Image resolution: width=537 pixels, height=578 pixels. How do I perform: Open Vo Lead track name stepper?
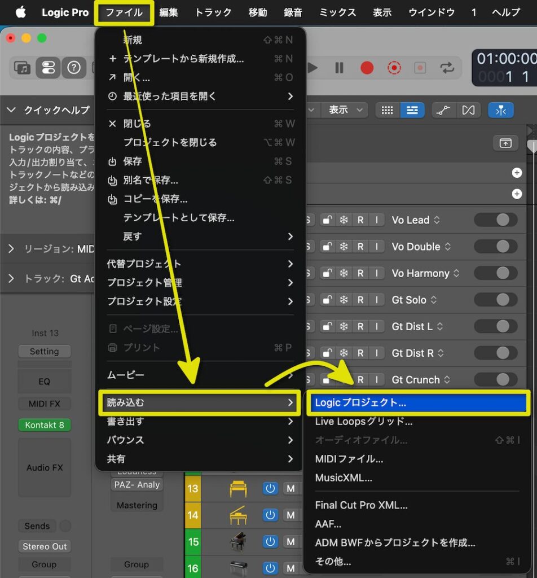coord(437,220)
